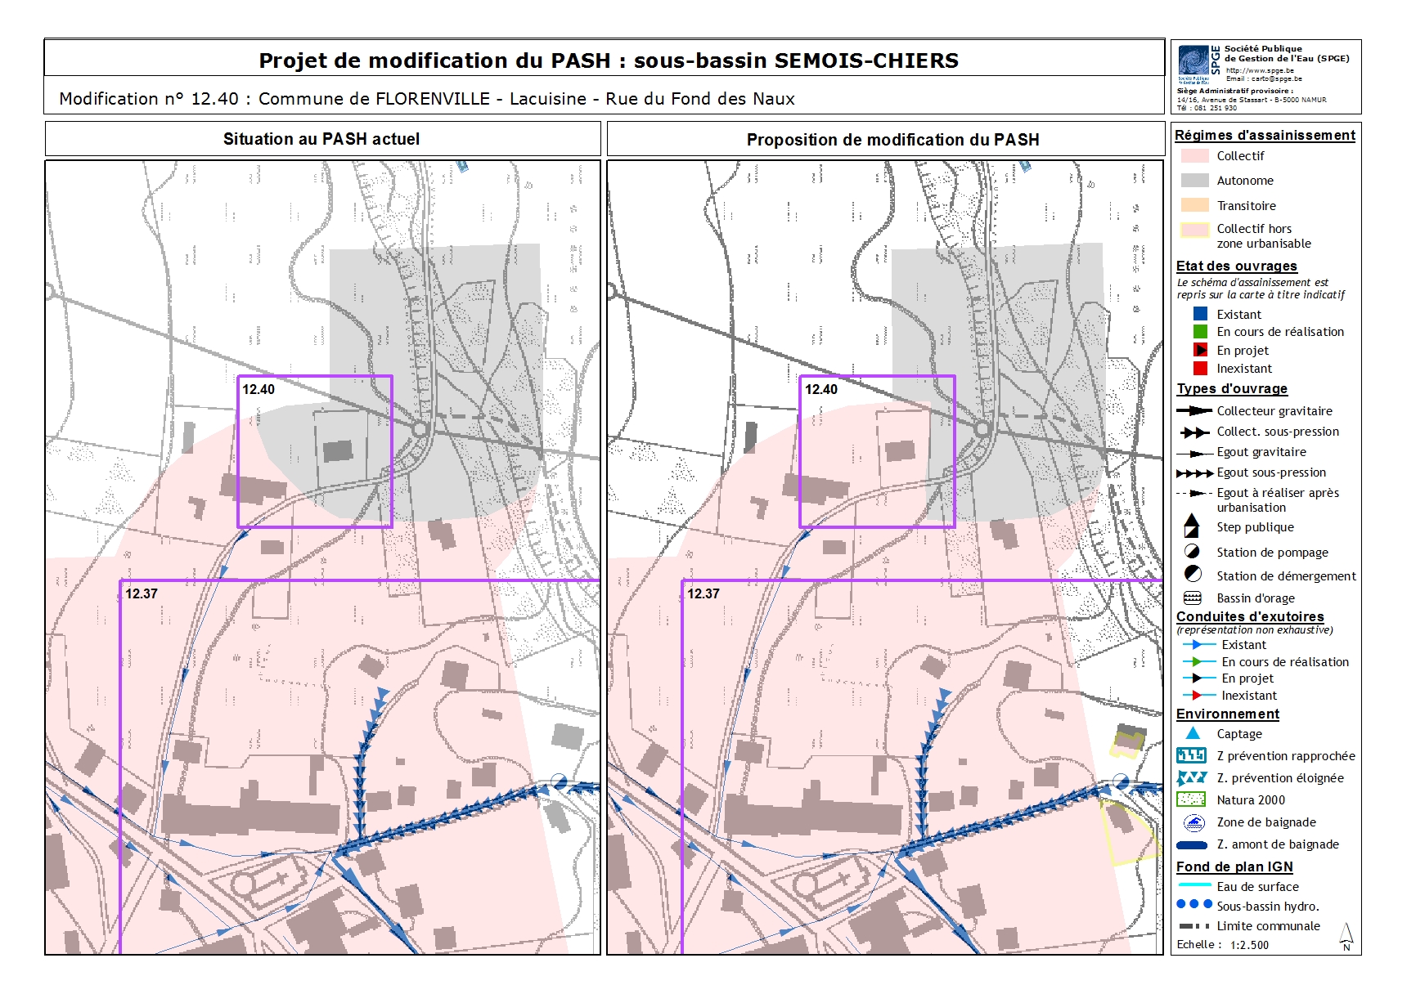Select the Station de démergement symbol
Screen dimensions: 1407x994
pos(1193,575)
